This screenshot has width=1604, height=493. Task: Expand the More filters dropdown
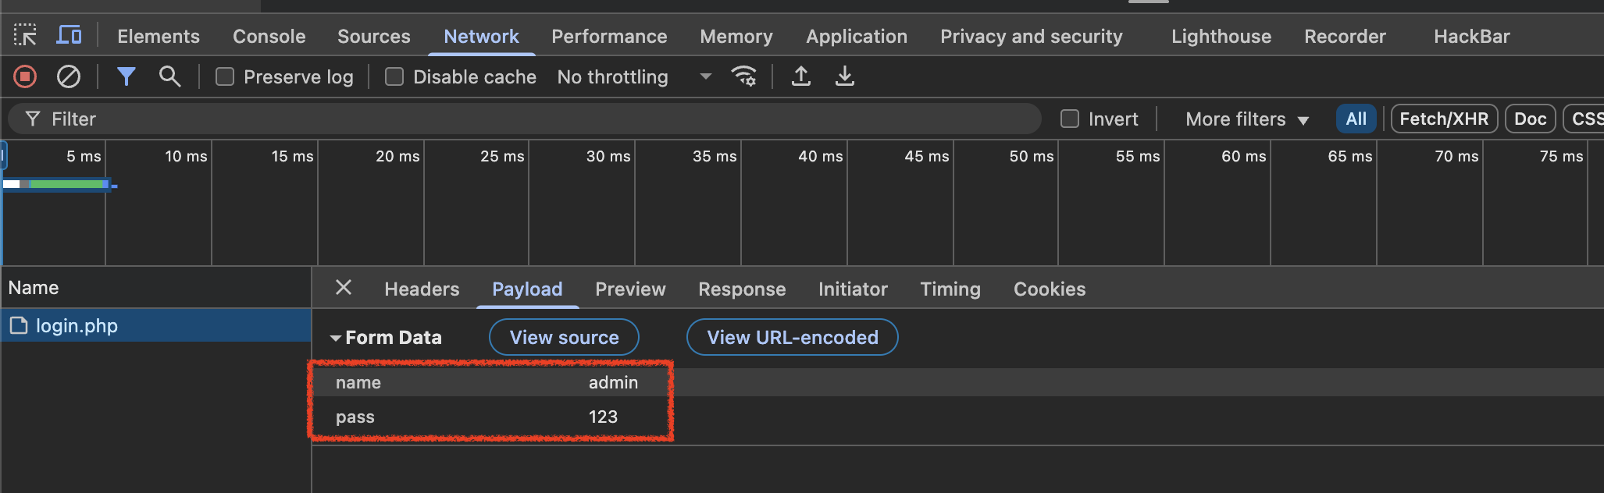[1246, 119]
